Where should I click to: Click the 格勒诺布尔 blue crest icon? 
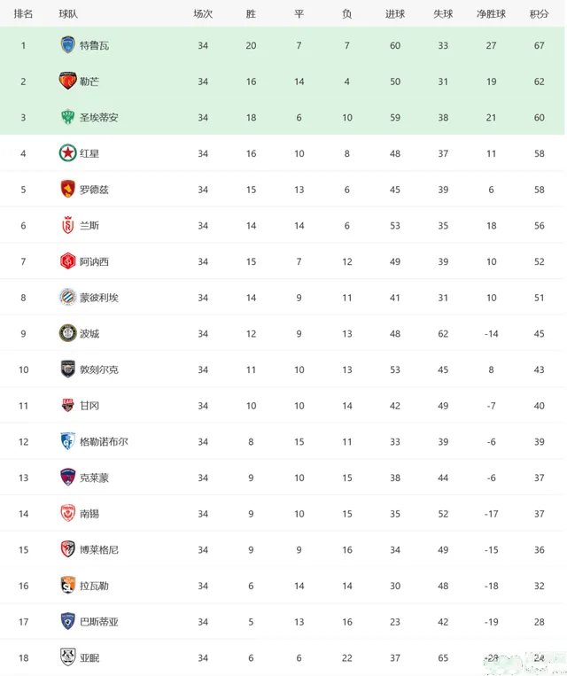[67, 441]
